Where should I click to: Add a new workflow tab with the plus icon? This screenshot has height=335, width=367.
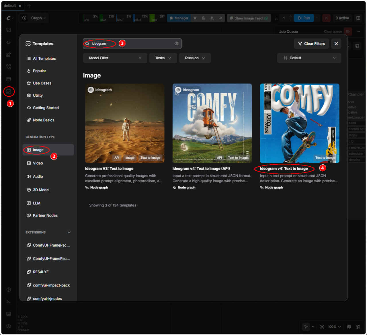point(29,6)
